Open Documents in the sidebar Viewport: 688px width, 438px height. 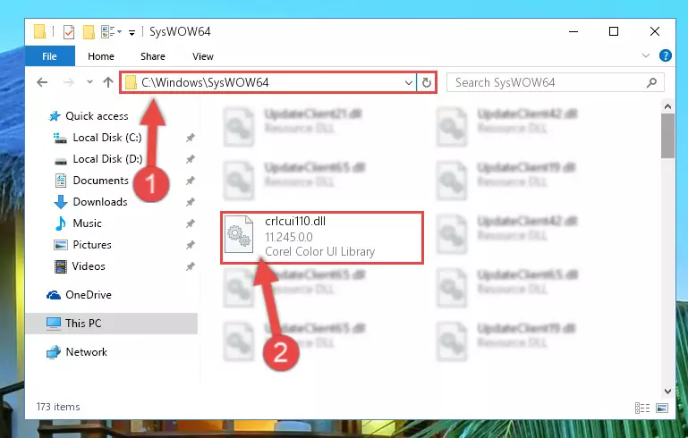[x=100, y=181]
